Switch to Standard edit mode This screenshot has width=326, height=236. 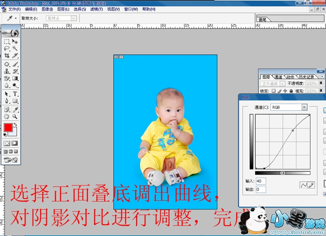pyautogui.click(x=7, y=143)
